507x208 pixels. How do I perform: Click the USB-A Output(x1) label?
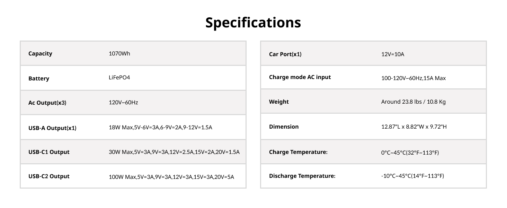[x=52, y=128]
